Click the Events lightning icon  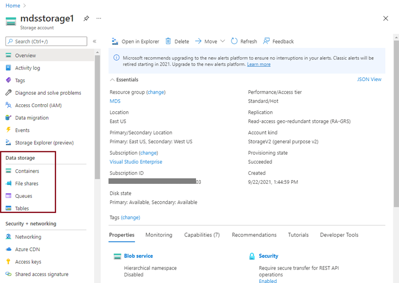pyautogui.click(x=8, y=130)
